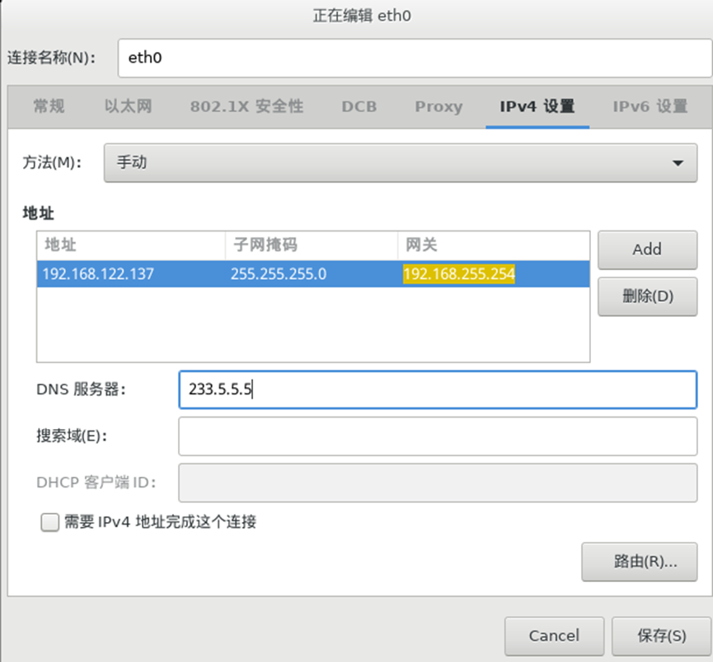The width and height of the screenshot is (713, 662).
Task: Click the 保存(S) button
Action: 661,636
